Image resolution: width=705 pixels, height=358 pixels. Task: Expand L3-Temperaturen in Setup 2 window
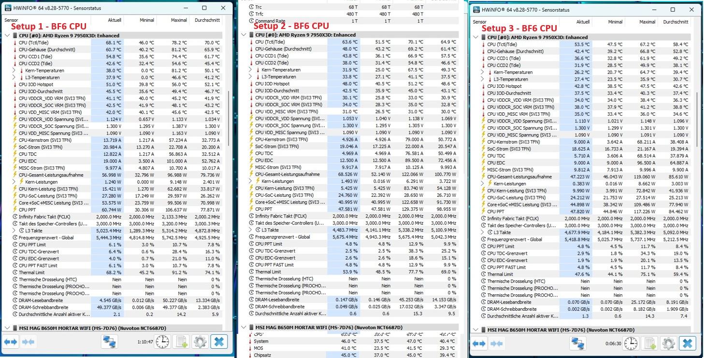click(x=250, y=77)
